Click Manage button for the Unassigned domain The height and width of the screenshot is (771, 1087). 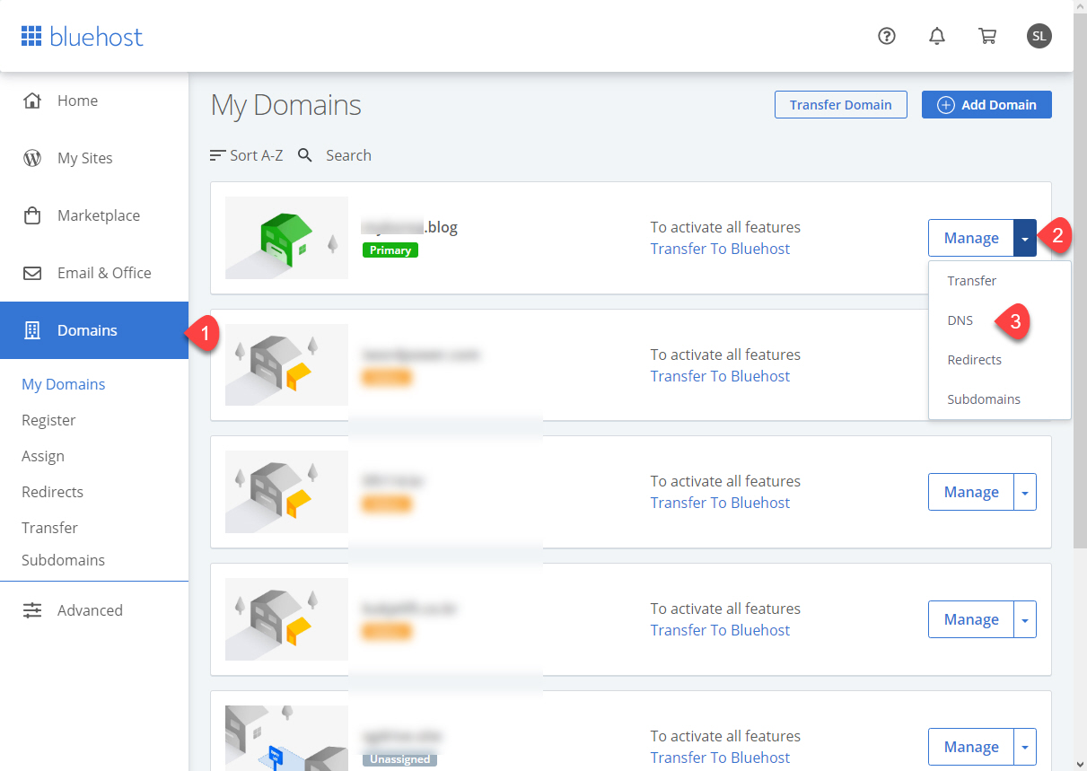click(x=971, y=747)
